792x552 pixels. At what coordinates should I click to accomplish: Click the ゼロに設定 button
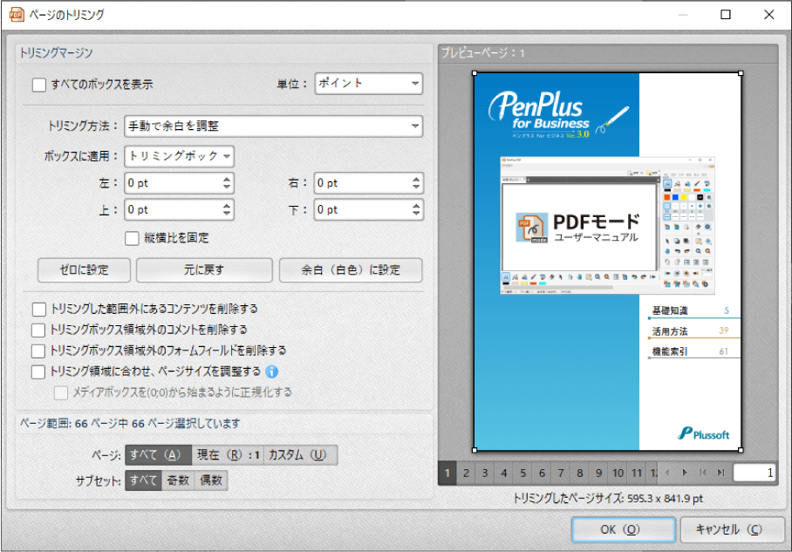pos(84,270)
